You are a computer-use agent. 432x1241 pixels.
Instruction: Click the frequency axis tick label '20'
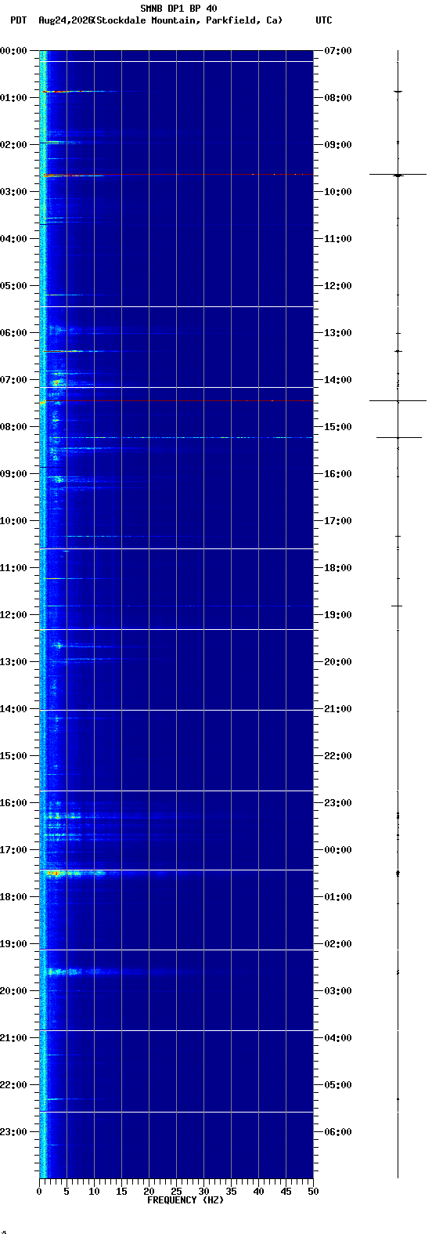[149, 1192]
